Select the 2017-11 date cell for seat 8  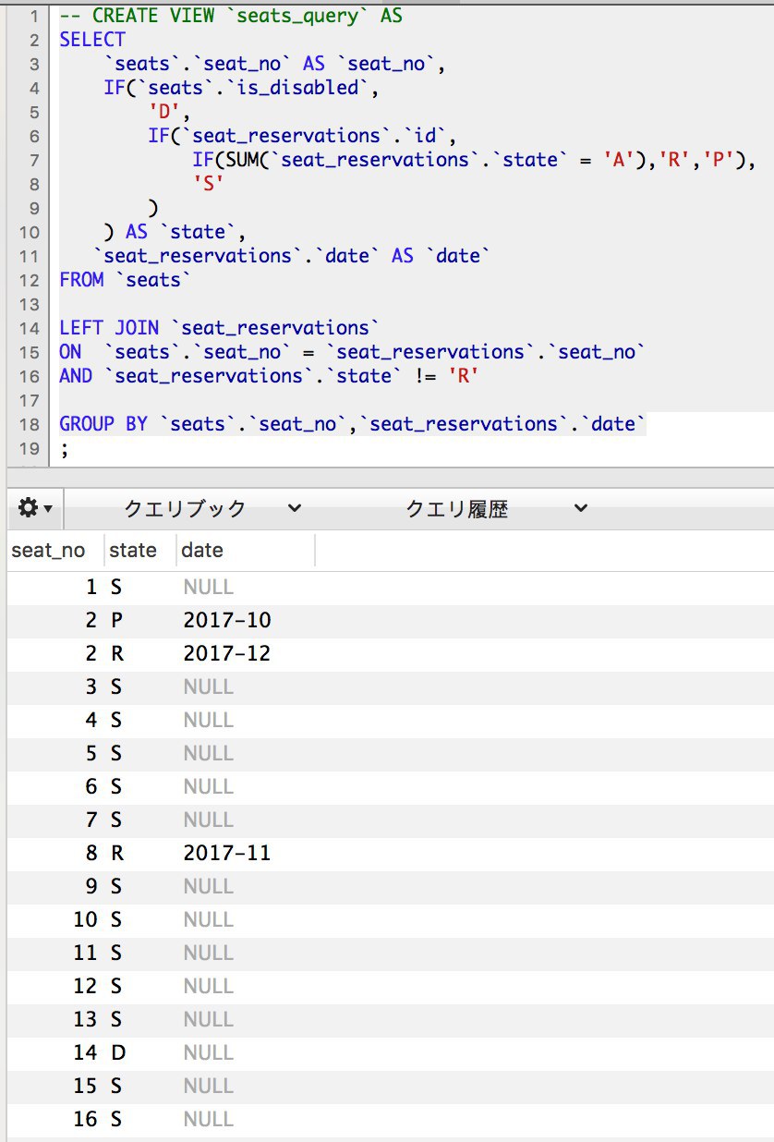pos(227,854)
